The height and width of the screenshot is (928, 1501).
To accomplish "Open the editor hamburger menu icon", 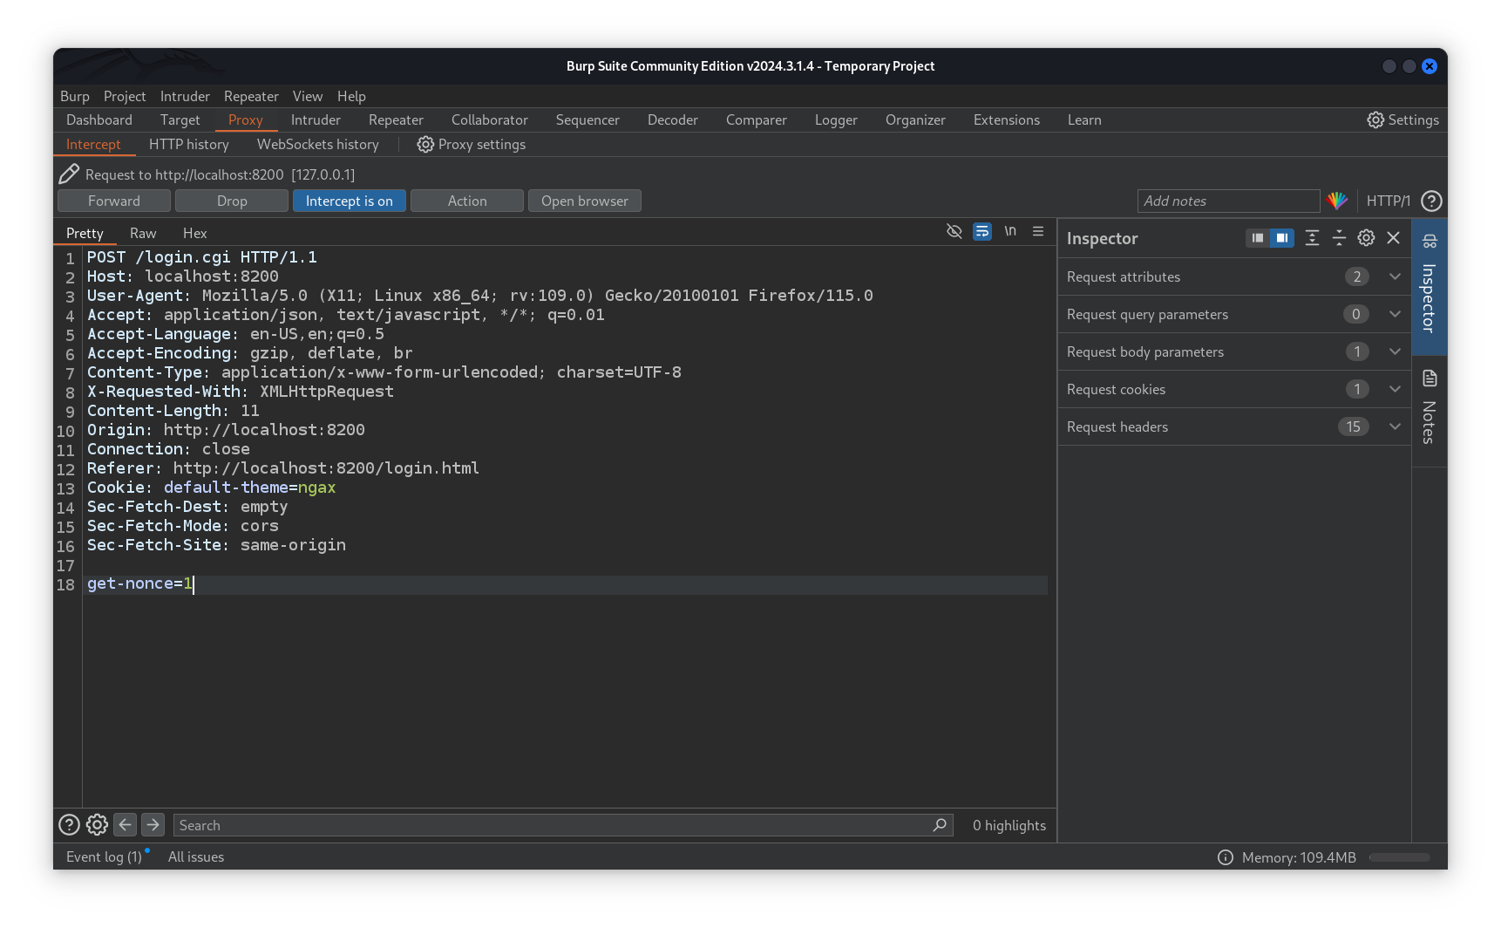I will click(x=1038, y=231).
